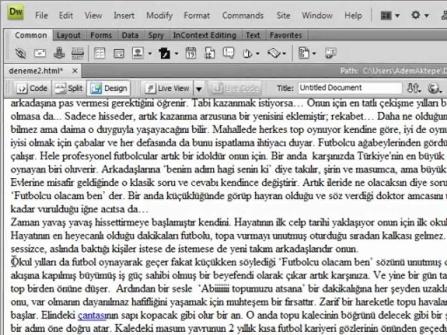Click the çantası hyperlink in the text

[92, 315]
